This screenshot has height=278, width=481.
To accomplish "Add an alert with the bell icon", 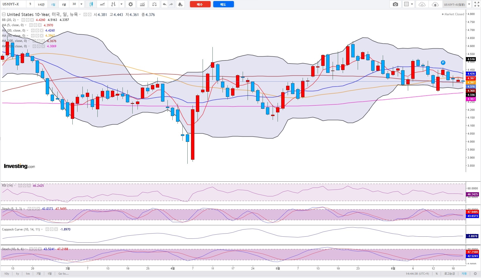I will [180, 4].
